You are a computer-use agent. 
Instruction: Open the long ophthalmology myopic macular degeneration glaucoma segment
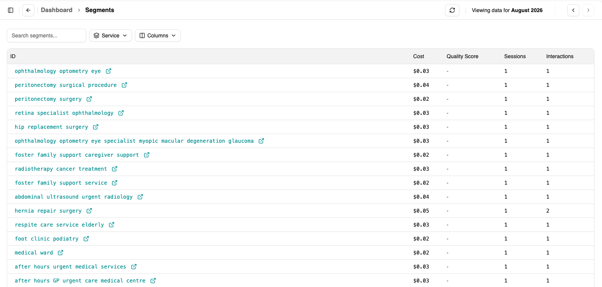click(134, 141)
